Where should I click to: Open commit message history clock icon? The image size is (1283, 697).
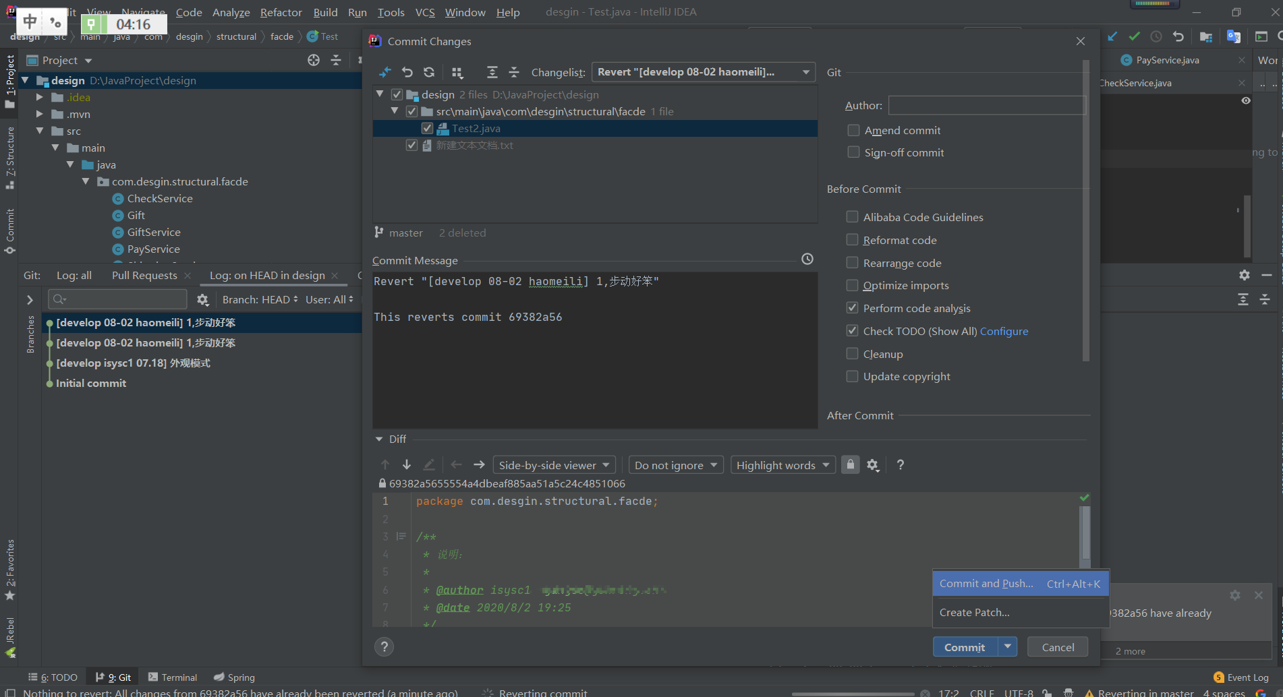point(807,260)
